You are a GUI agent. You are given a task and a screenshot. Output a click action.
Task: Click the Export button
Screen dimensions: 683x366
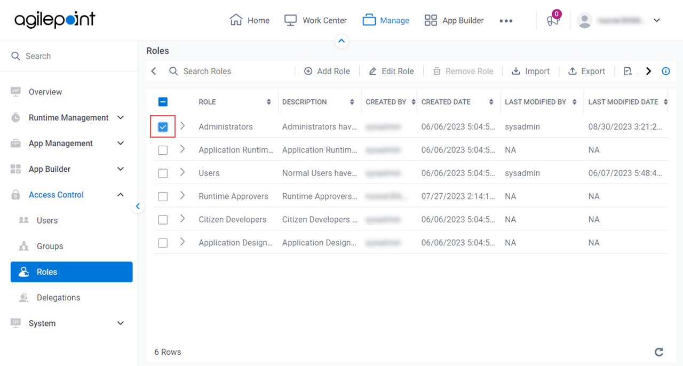[x=586, y=71]
